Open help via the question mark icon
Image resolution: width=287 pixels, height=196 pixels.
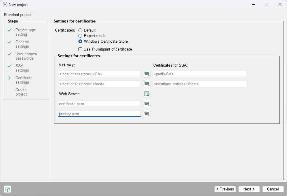(8, 189)
